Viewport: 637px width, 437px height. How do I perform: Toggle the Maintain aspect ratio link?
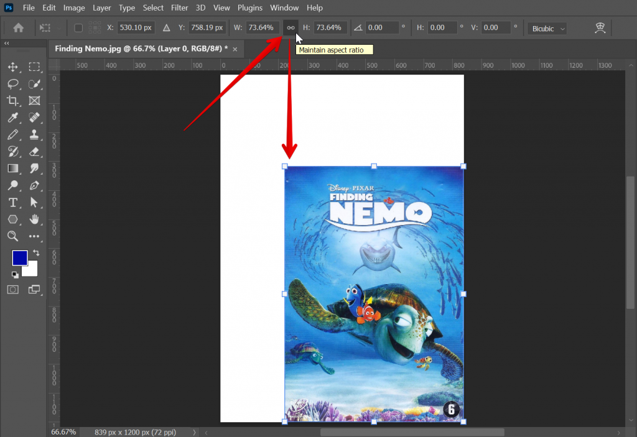pyautogui.click(x=291, y=28)
